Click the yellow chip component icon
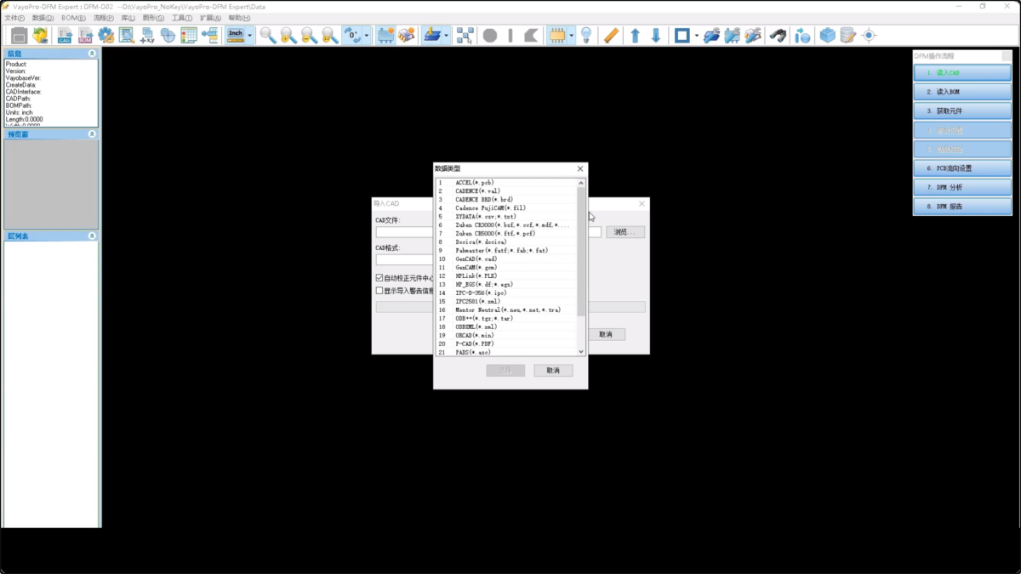Viewport: 1021px width, 574px height. (x=557, y=36)
